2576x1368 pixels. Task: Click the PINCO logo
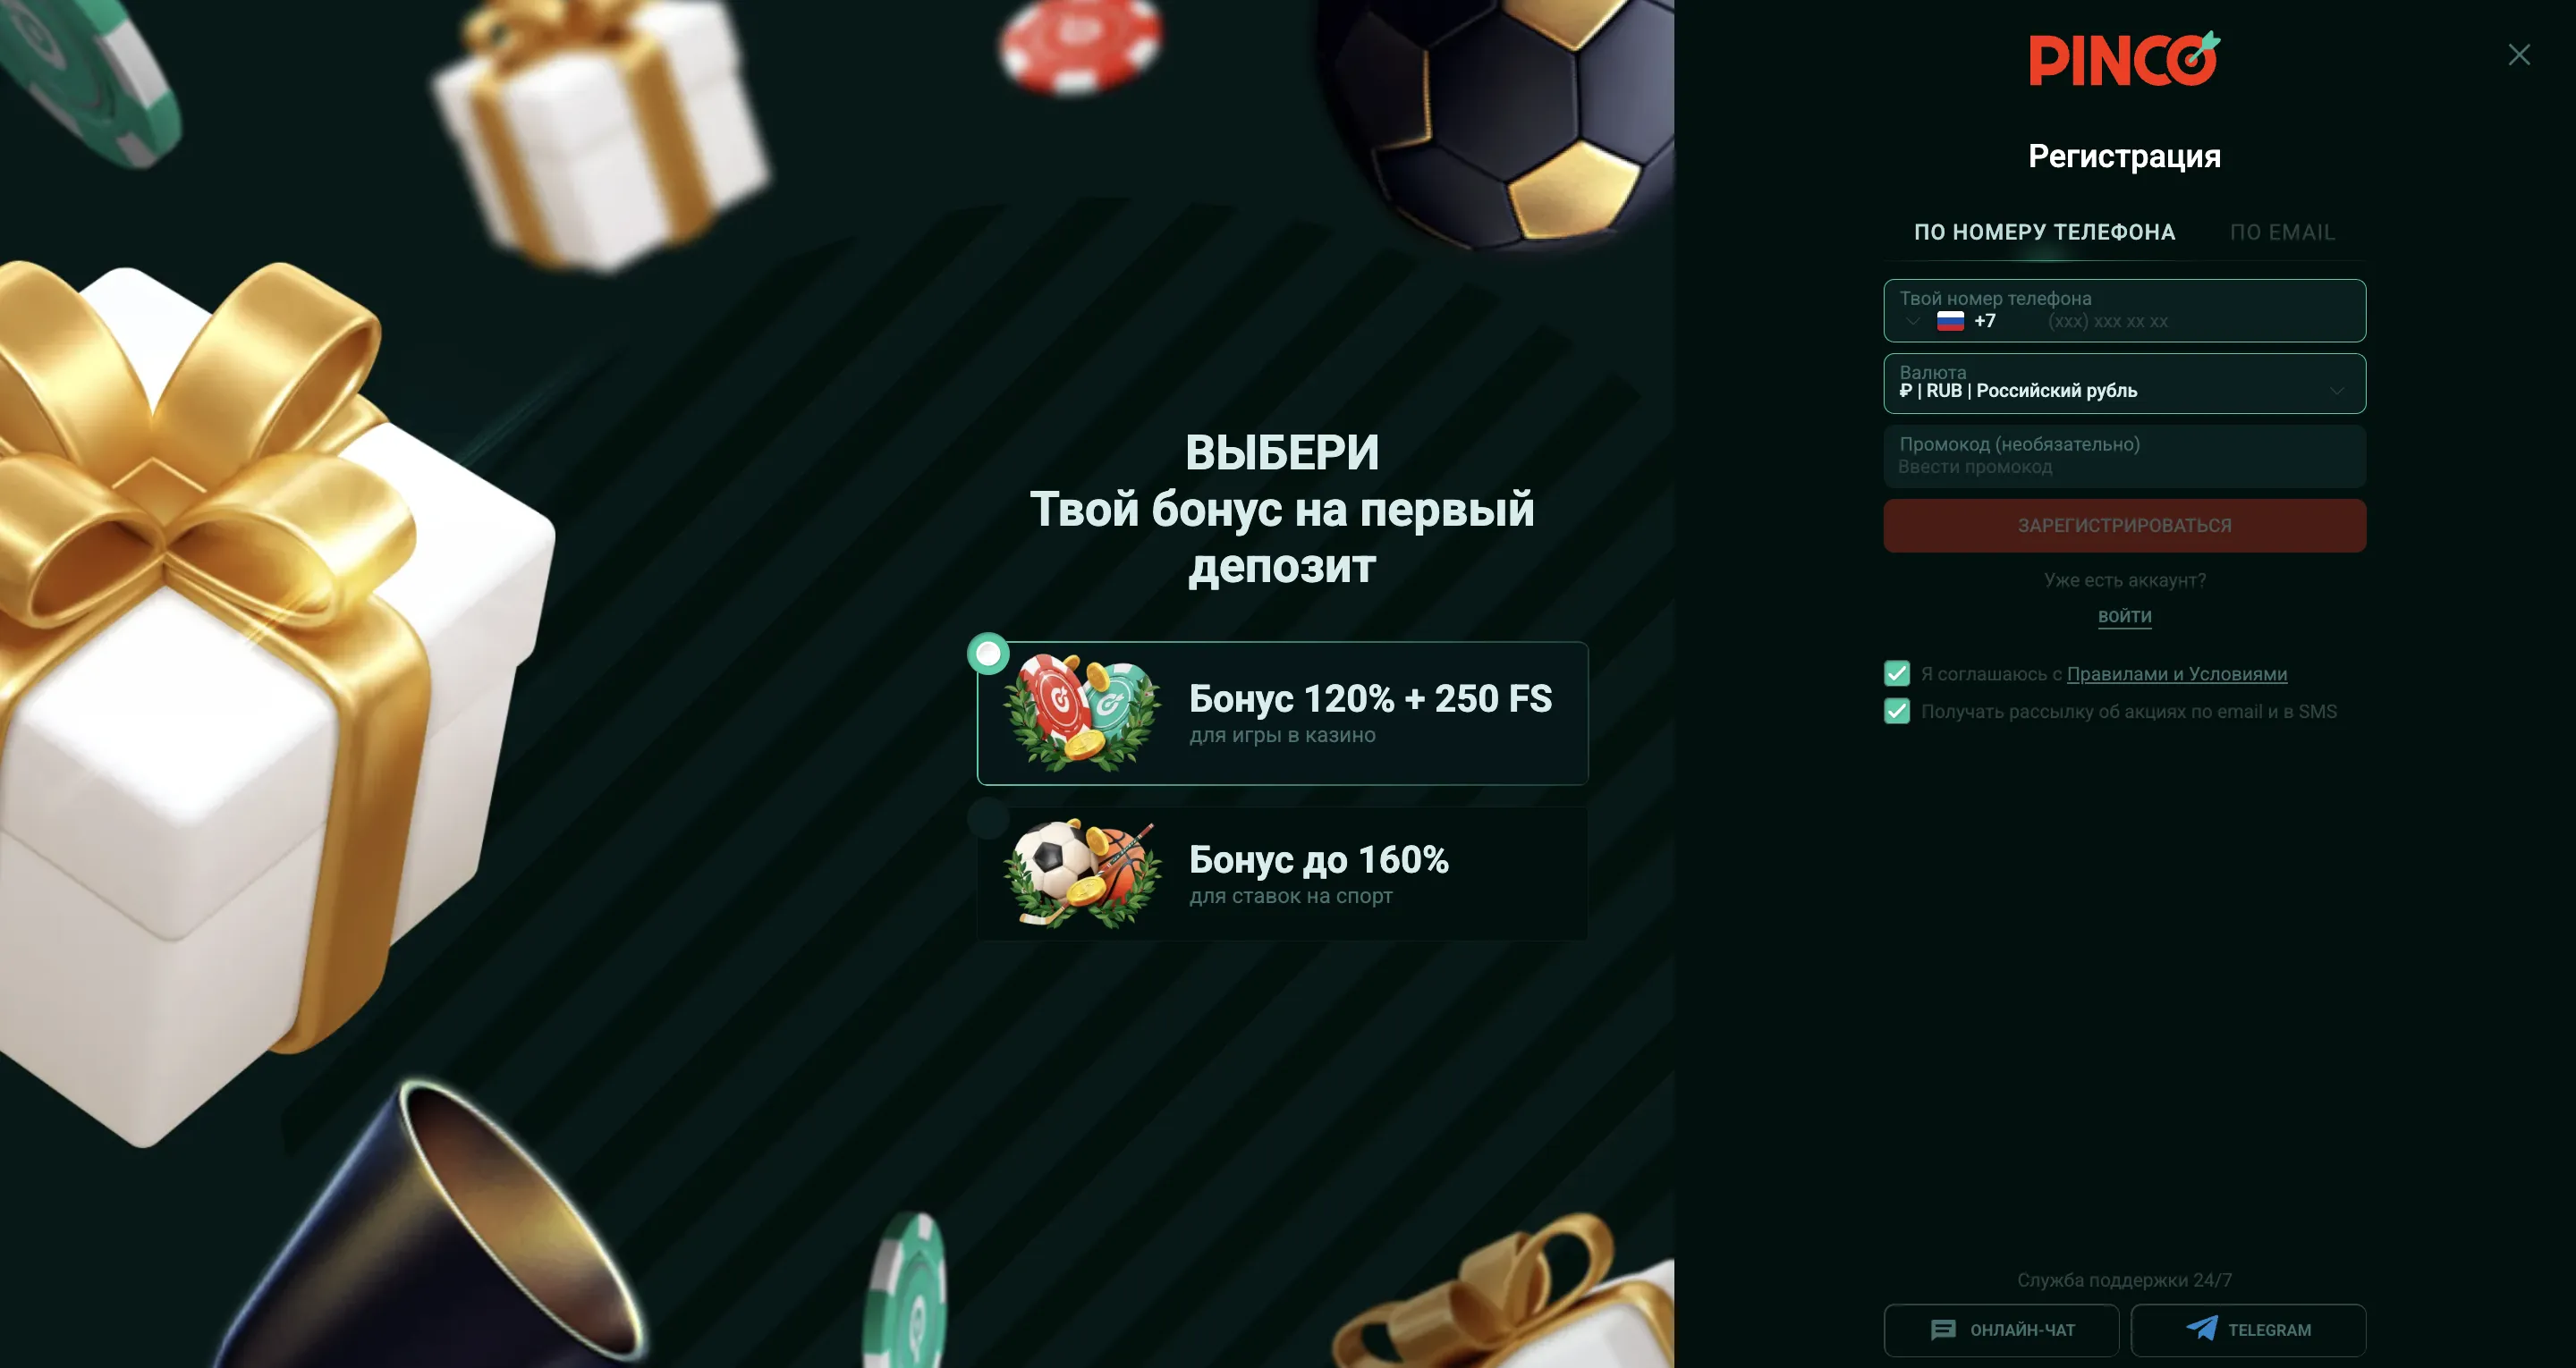point(2124,59)
